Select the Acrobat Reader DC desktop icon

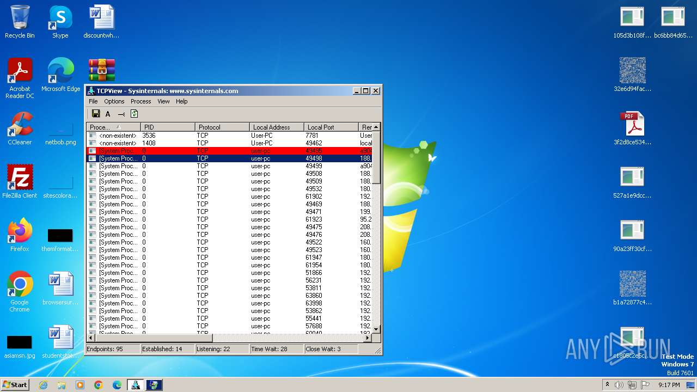(x=20, y=79)
